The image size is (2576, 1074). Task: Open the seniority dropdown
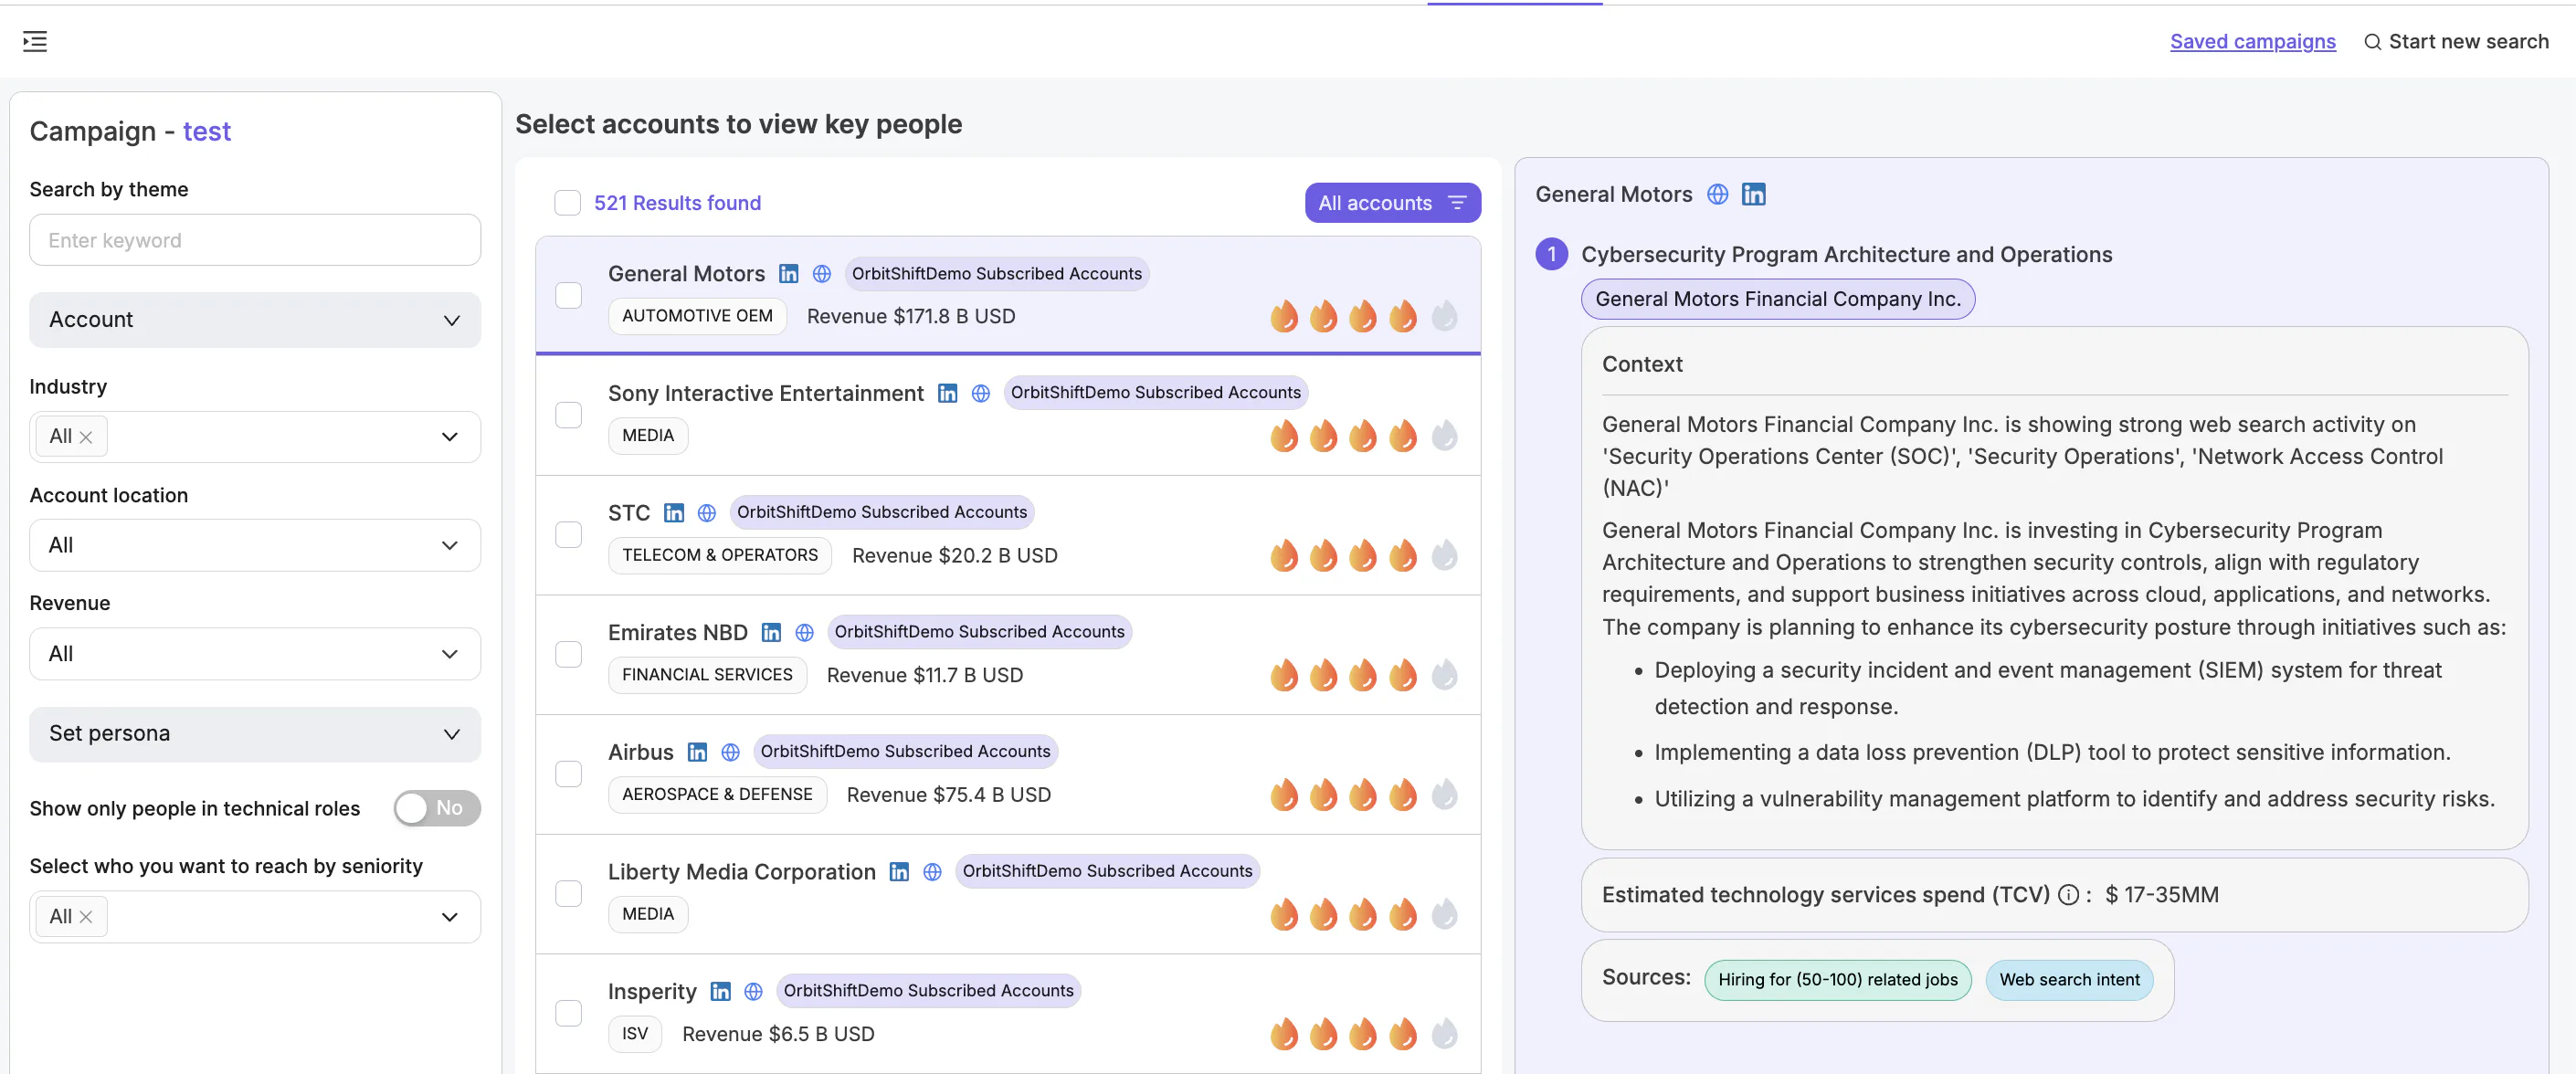tap(254, 916)
